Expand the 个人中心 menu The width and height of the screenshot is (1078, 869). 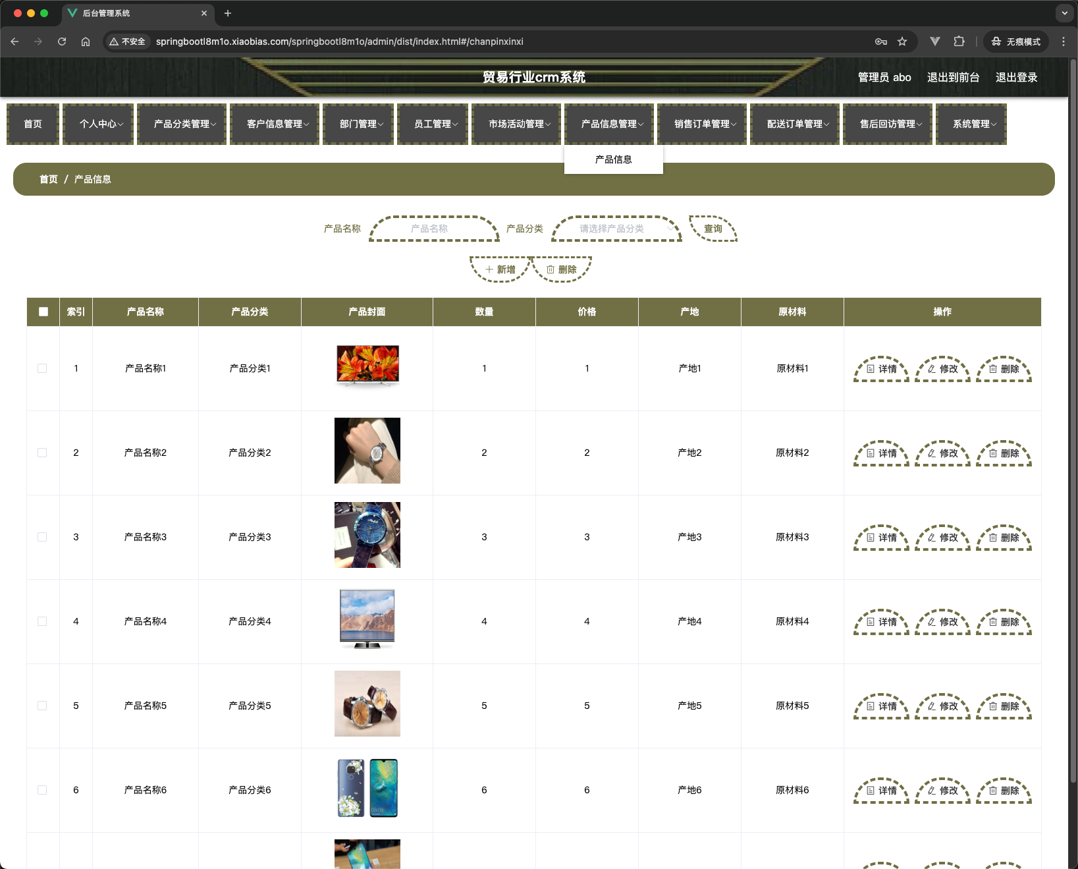point(98,124)
